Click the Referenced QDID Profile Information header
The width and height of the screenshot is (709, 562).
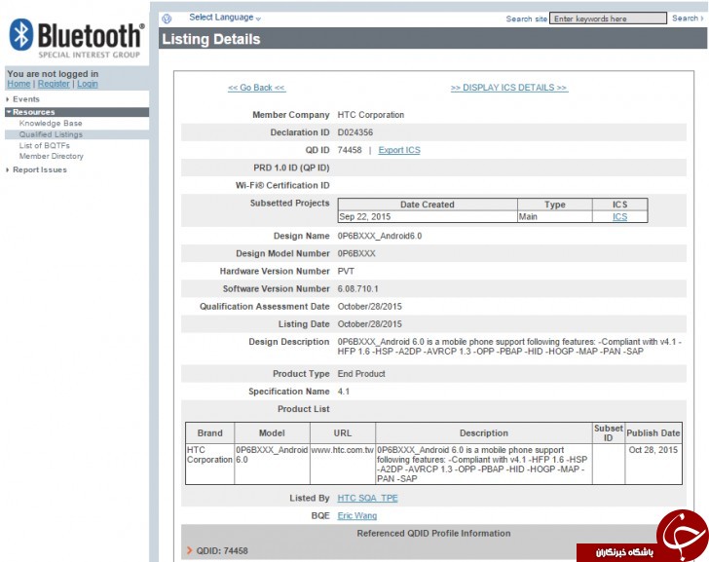click(x=433, y=534)
